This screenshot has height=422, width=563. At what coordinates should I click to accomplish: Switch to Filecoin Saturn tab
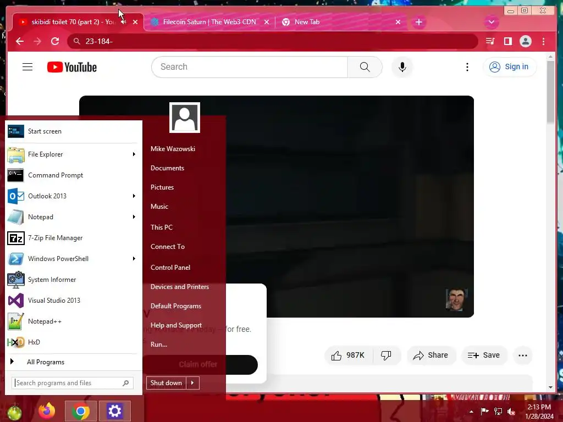pos(209,22)
